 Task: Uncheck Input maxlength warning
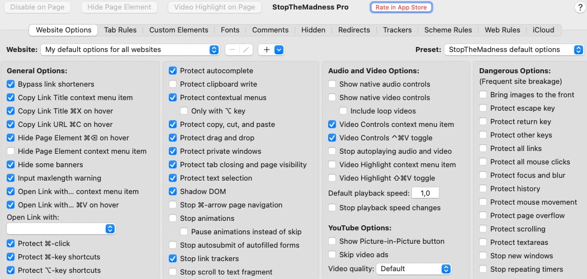[11, 178]
